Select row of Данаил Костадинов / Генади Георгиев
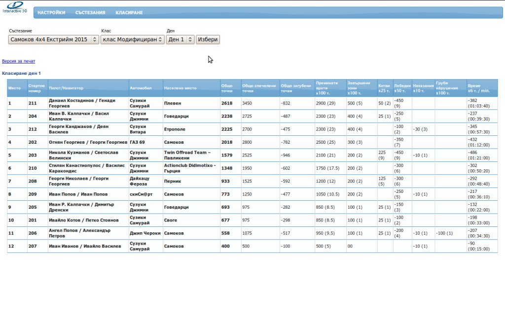Image resolution: width=505 pixels, height=315 pixels. [x=82, y=103]
